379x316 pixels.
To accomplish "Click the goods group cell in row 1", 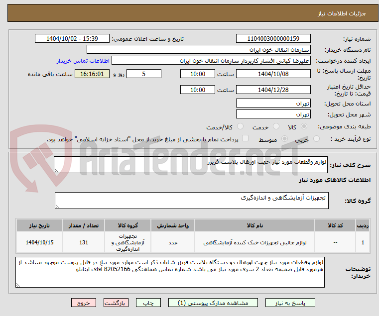I will coord(127,242).
